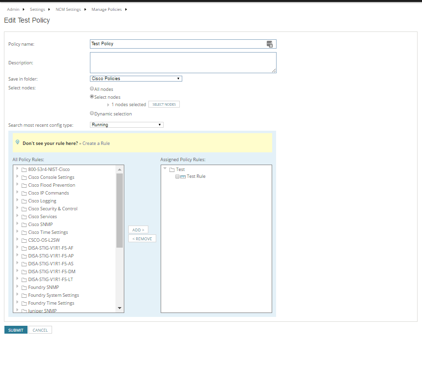Screen dimensions: 422x370
Task: Expand the Foundry System Settings tree node
Action: tap(17, 294)
